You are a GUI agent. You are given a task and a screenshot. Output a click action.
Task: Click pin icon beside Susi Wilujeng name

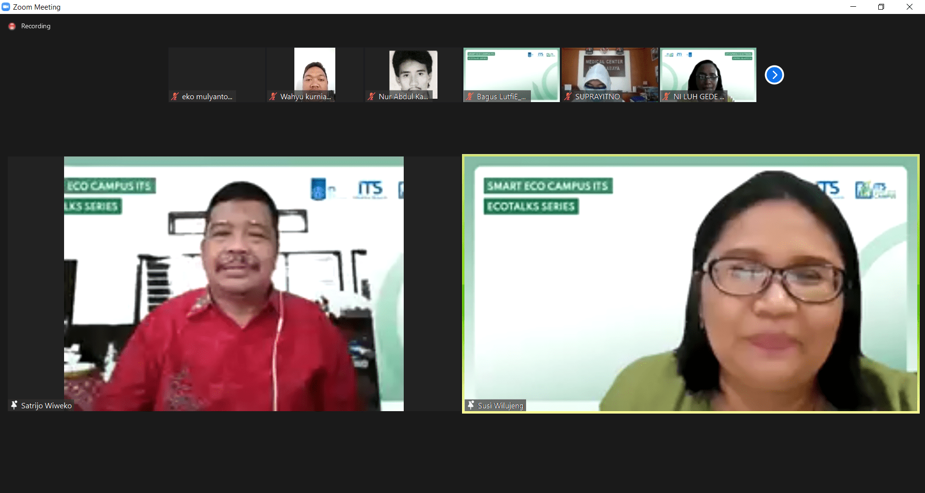[x=471, y=405]
